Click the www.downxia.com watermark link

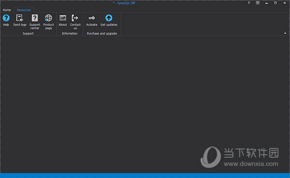(x=251, y=164)
